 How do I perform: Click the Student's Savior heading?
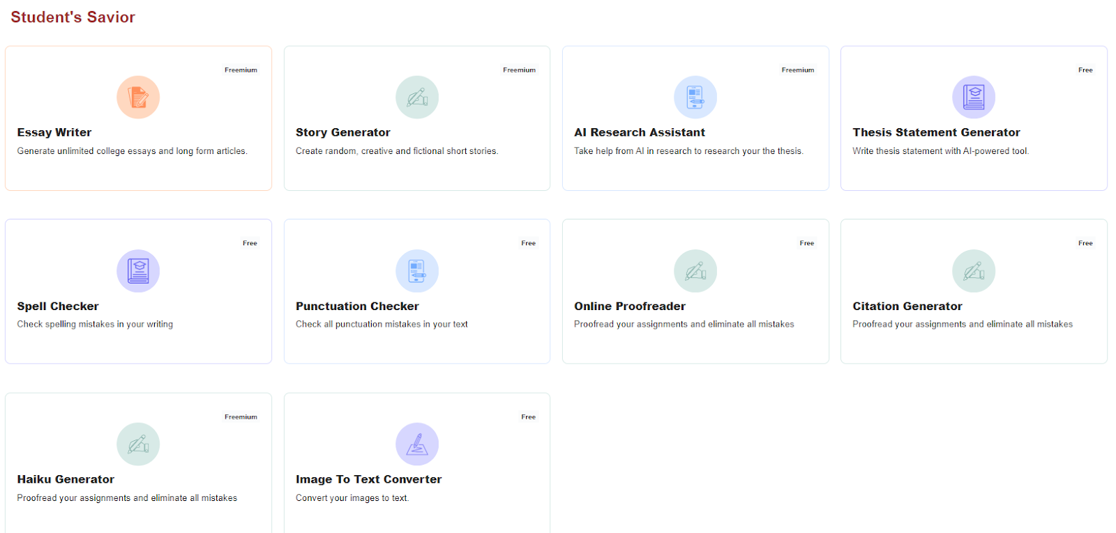click(73, 17)
